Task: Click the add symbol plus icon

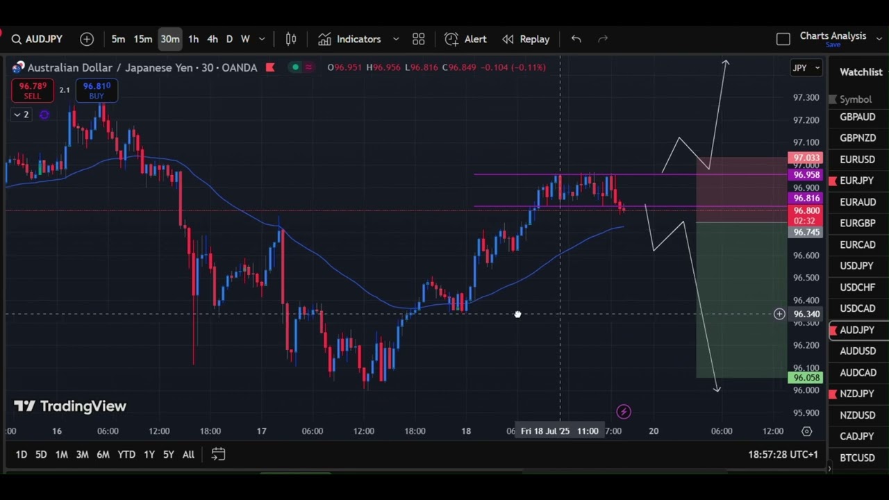Action: coord(87,40)
